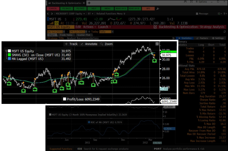Select the Factors panel tab
This screenshot has width=228, height=151.
point(202,38)
